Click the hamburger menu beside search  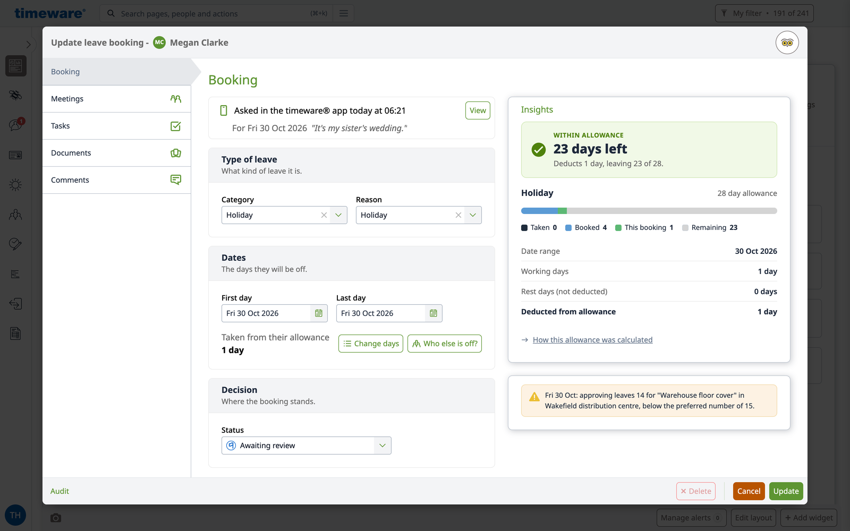pos(344,13)
